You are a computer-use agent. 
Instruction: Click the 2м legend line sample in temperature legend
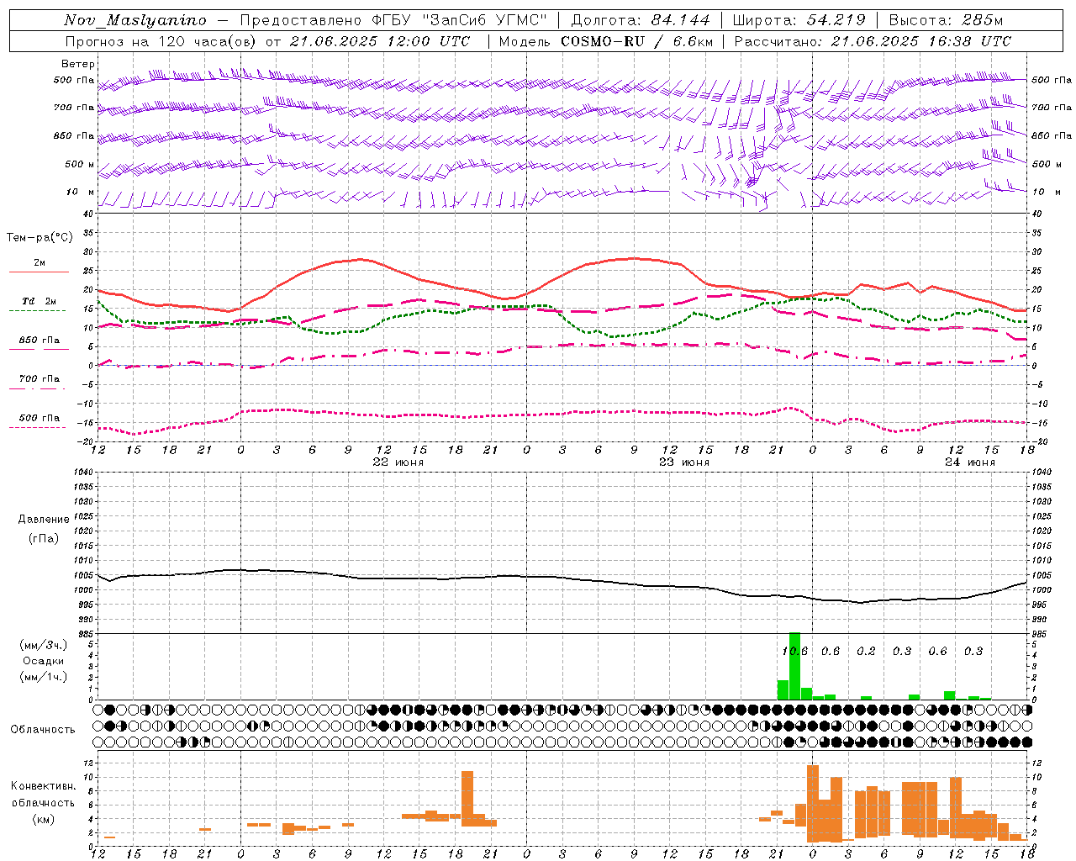[x=39, y=272]
